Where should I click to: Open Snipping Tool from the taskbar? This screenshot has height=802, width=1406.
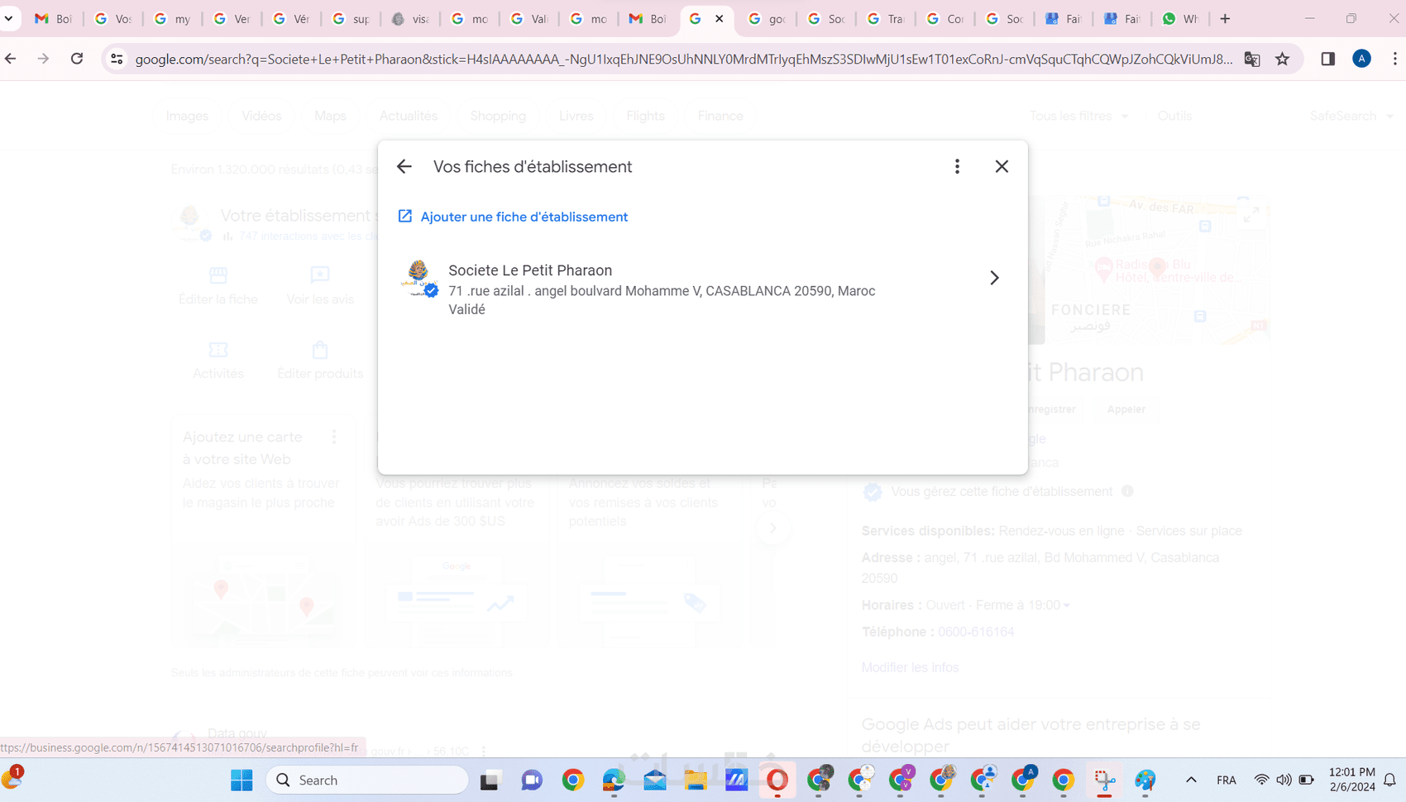tap(1104, 780)
